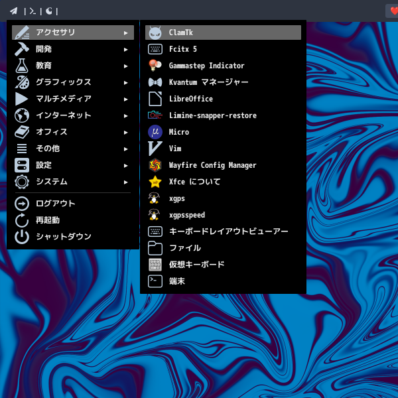The width and height of the screenshot is (398, 398).
Task: Click the Gammastep Indicator bulb icon
Action: (155, 66)
